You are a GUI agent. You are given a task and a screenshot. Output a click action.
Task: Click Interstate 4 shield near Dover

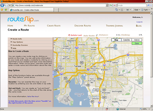(x=128, y=55)
